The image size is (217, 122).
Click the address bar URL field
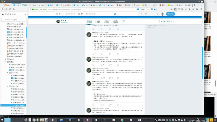tap(91, 9)
